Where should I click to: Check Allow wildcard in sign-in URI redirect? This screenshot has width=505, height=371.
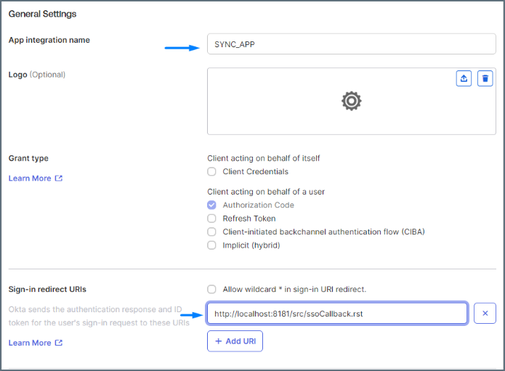tap(211, 289)
